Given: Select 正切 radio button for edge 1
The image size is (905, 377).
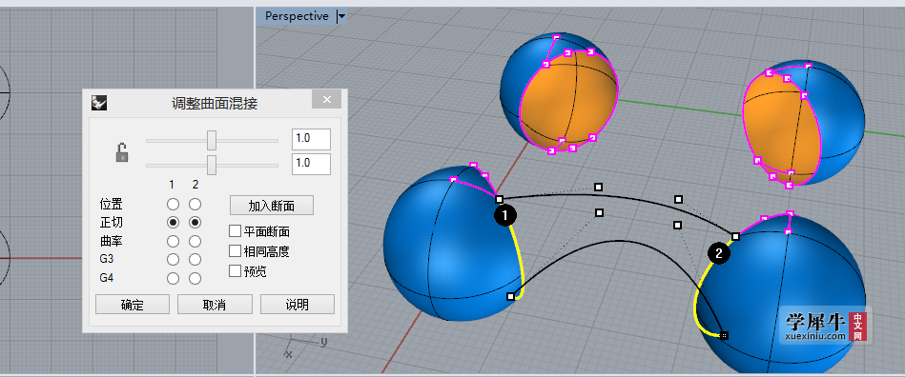Looking at the screenshot, I should pyautogui.click(x=173, y=223).
